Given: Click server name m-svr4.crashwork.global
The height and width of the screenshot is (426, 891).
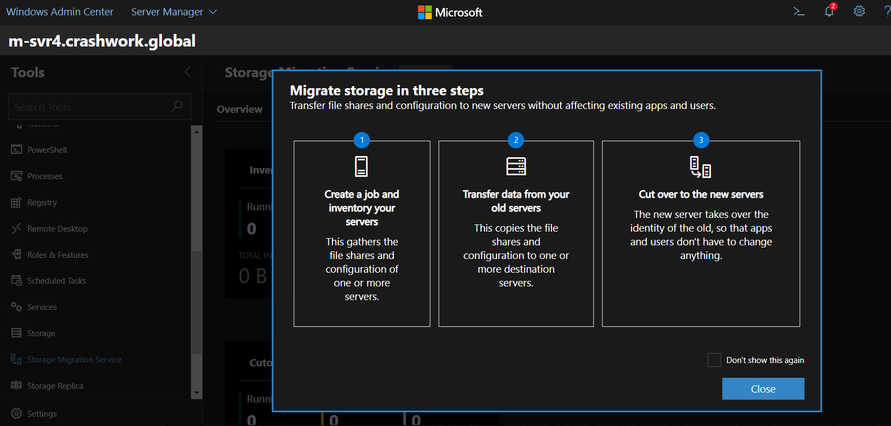Looking at the screenshot, I should (x=102, y=41).
